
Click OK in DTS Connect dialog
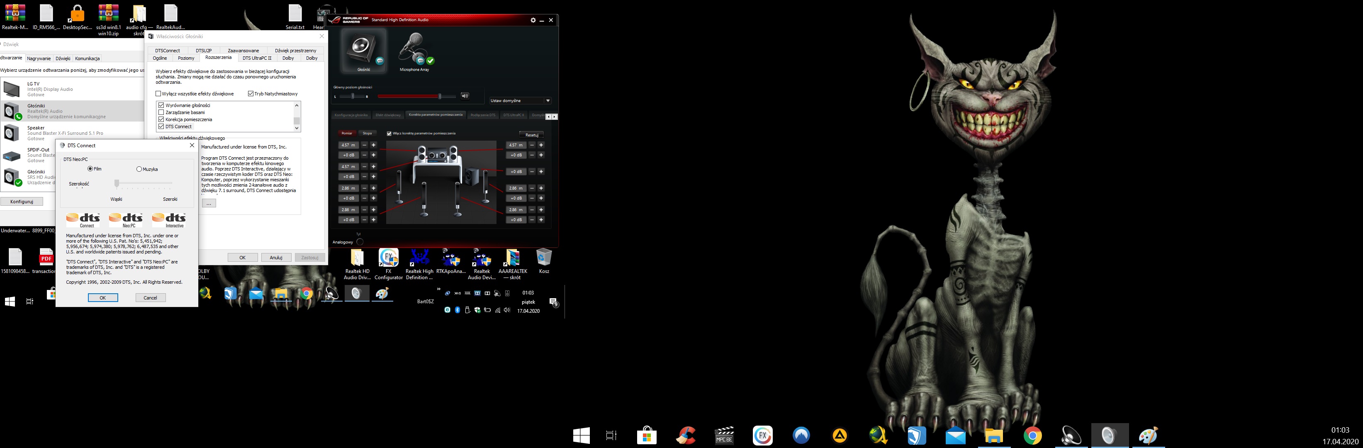click(102, 298)
